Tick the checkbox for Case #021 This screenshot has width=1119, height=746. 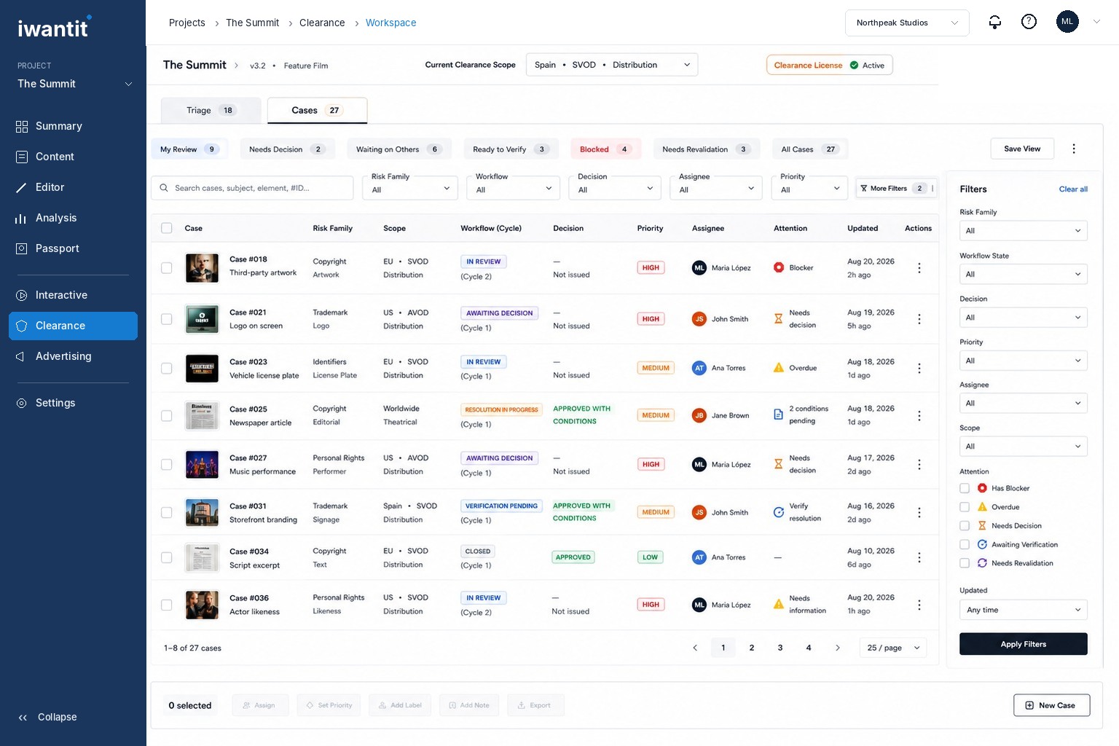point(167,319)
